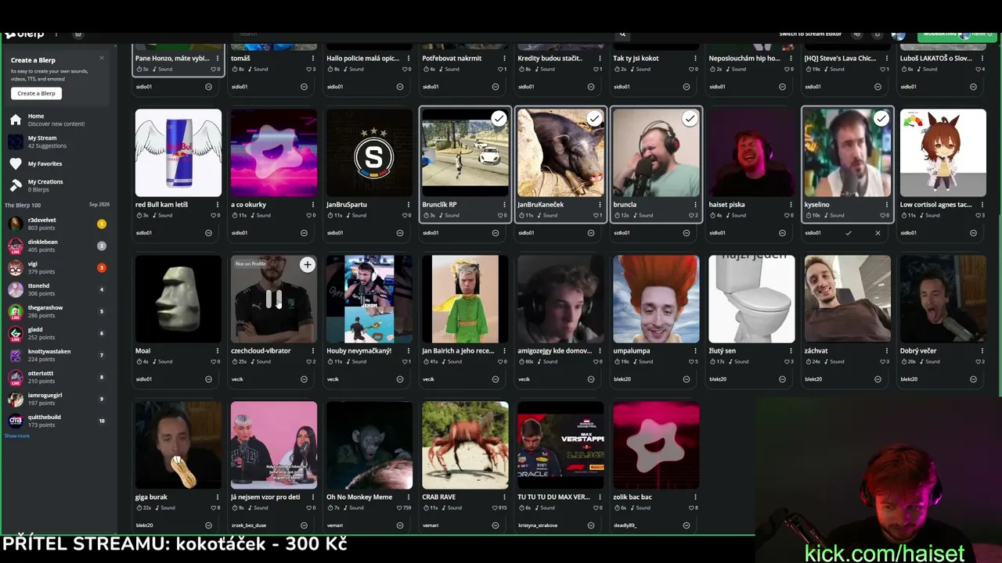Screen dimensions: 1002x563
Task: Click the CRAB RAVE thumbnail
Action: 465,445
